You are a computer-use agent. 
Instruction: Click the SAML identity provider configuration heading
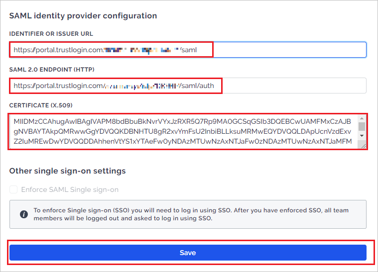coord(83,16)
